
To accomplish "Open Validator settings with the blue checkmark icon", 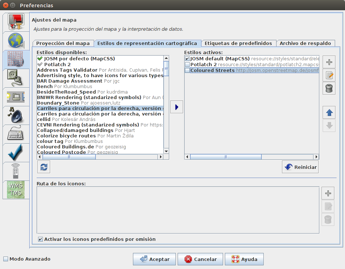I will pos(16,152).
